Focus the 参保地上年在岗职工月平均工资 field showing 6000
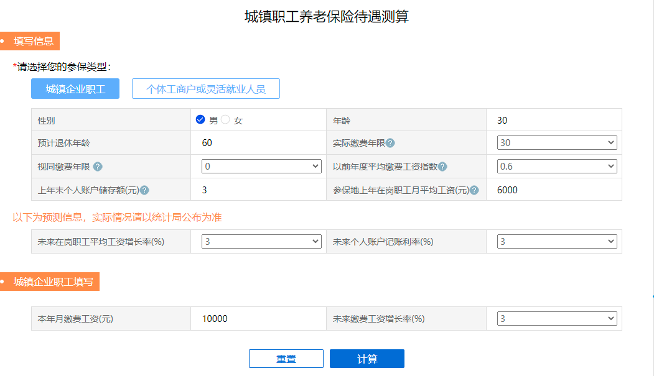The width and height of the screenshot is (654, 376). [554, 190]
